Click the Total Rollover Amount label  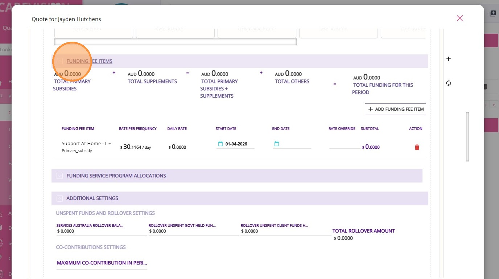coord(364,231)
